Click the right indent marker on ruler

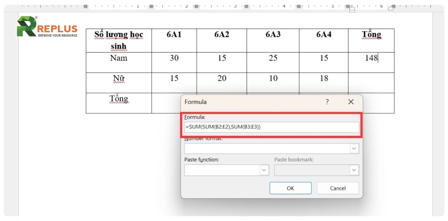[x=391, y=8]
